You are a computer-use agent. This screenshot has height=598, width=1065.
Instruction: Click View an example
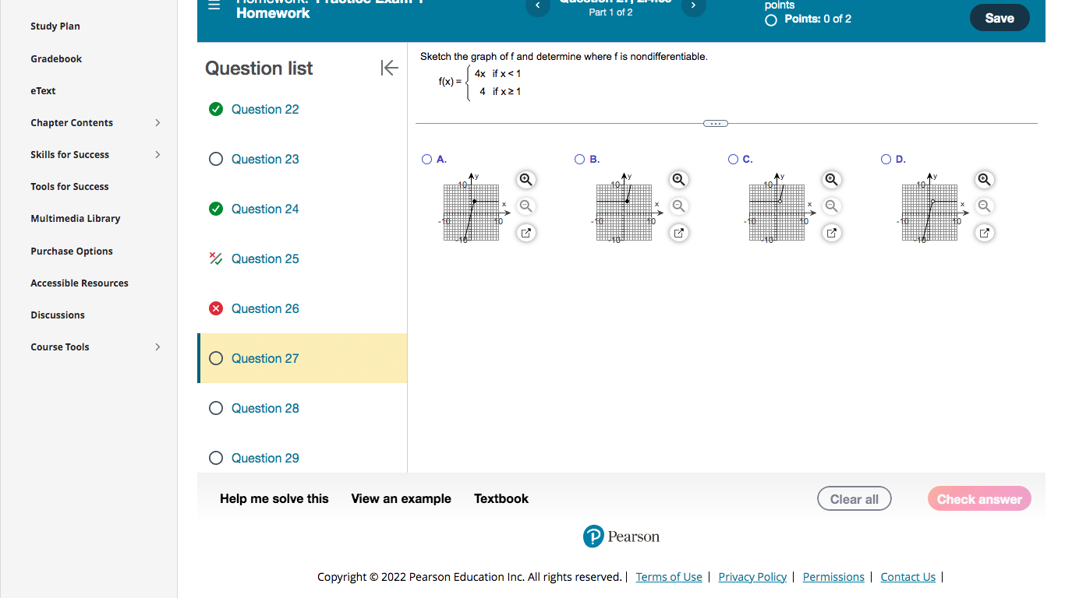point(402,499)
